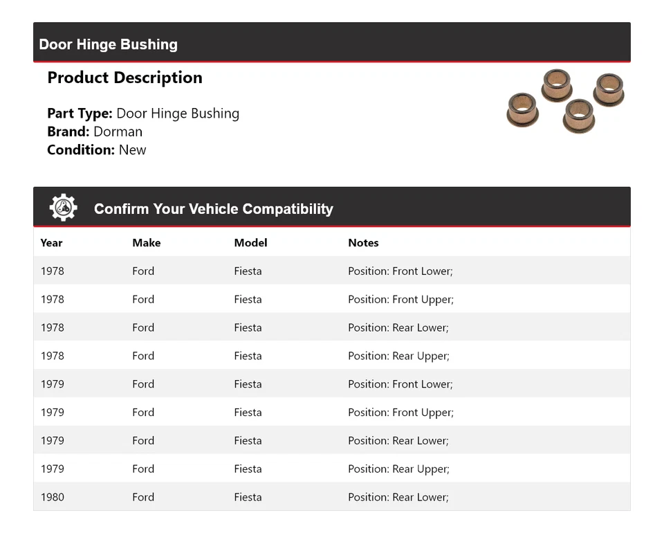This screenshot has width=664, height=533.
Task: Click the Confirm Your Vehicle Compatibility heading
Action: point(213,209)
